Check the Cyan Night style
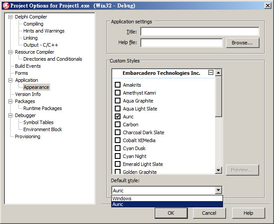274x224 pixels. click(117, 156)
